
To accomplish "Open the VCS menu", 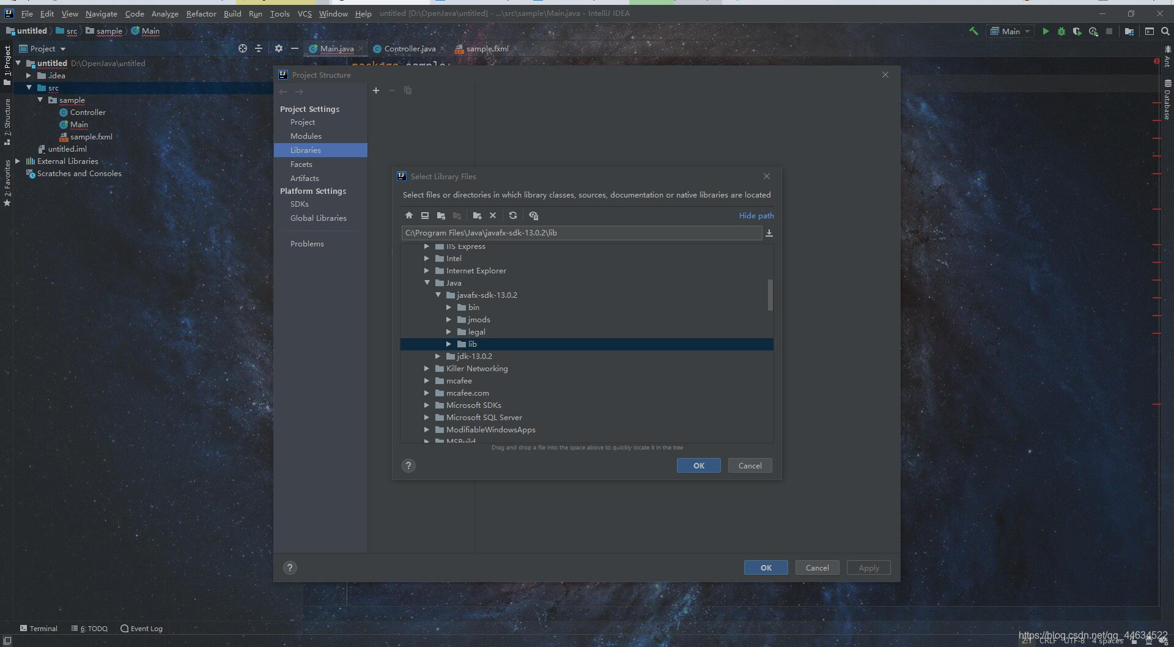I will pyautogui.click(x=304, y=13).
